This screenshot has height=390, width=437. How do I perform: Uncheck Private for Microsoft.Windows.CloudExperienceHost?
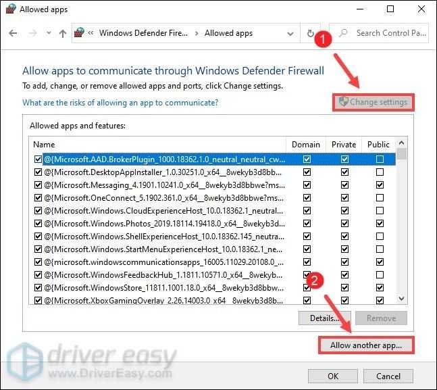point(344,211)
